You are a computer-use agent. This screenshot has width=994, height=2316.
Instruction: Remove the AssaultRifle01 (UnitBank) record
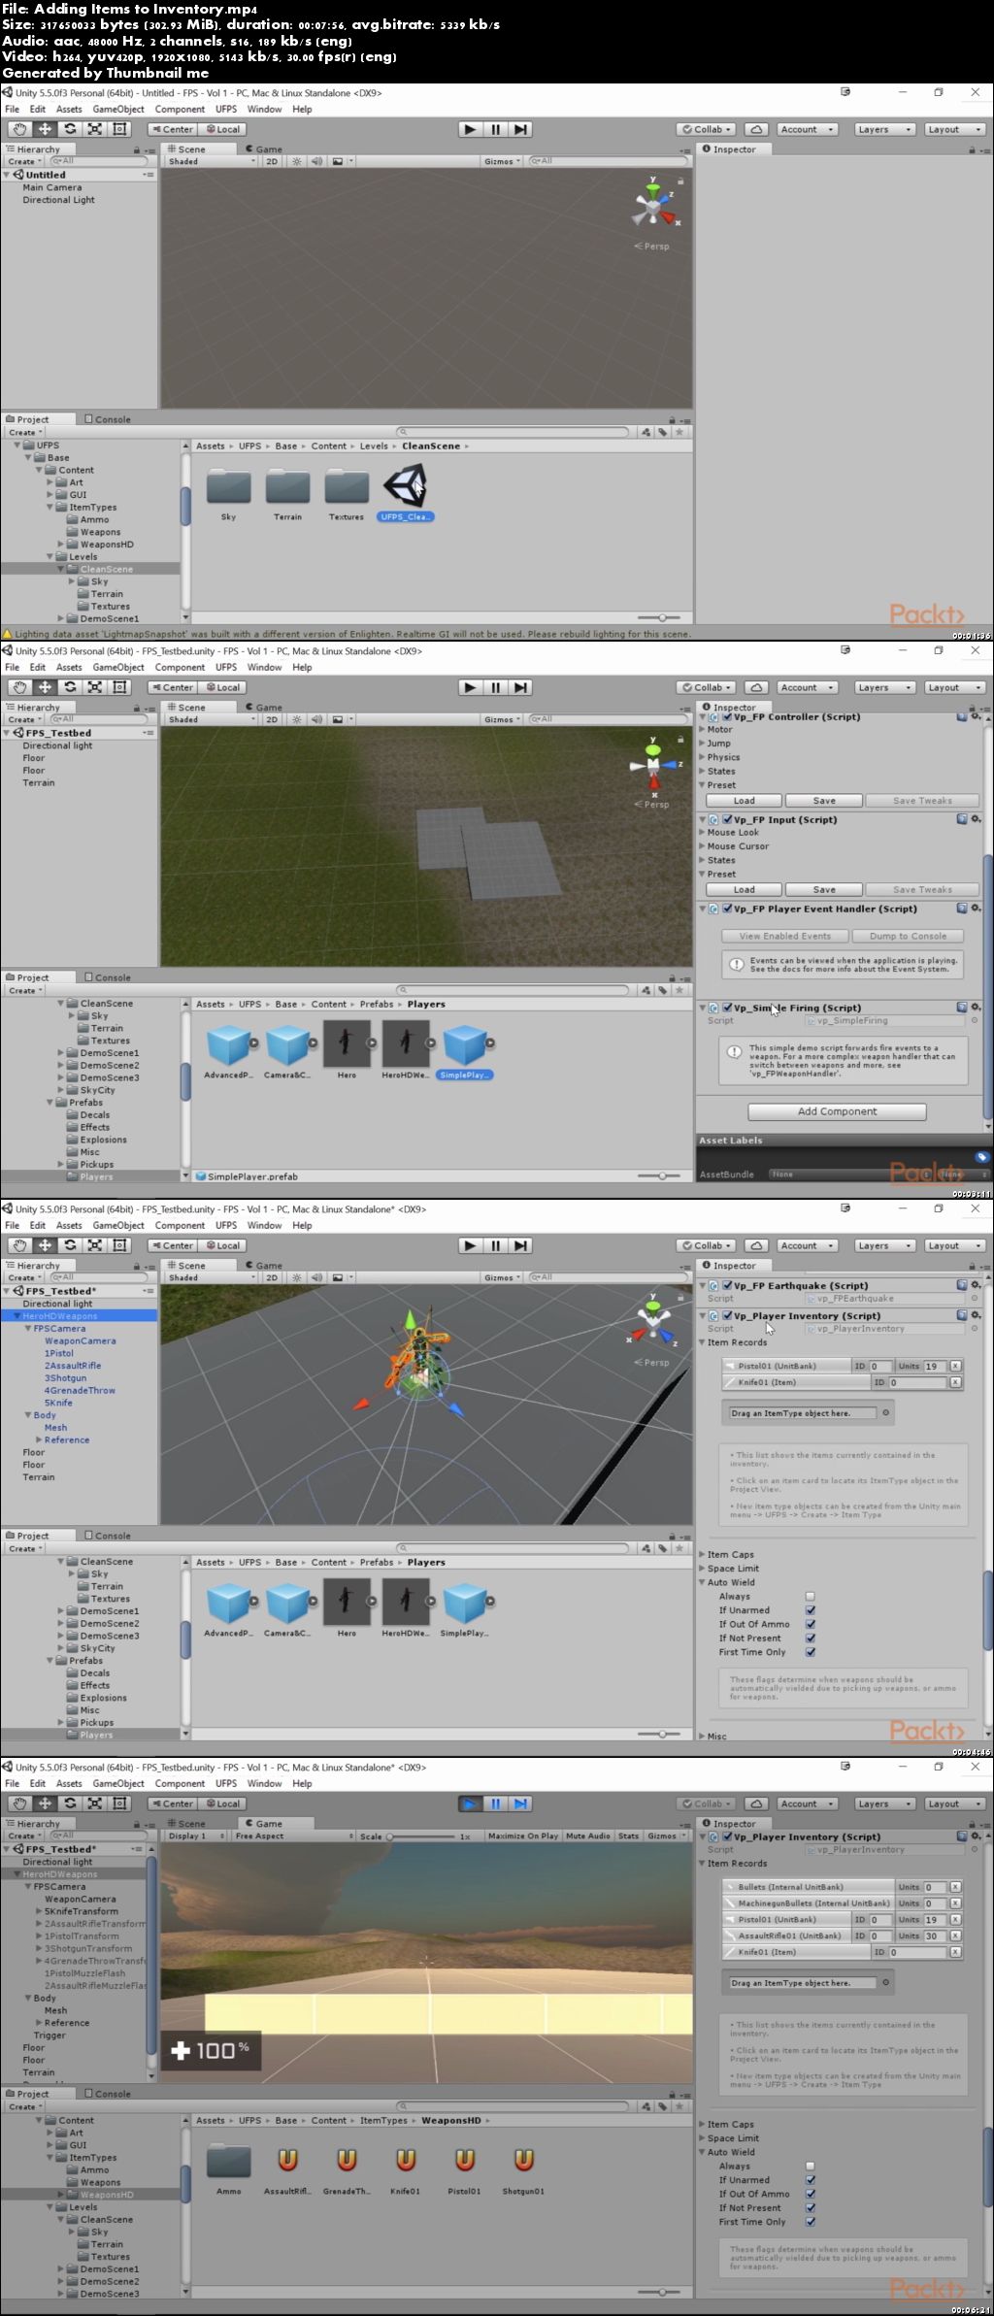point(955,1936)
